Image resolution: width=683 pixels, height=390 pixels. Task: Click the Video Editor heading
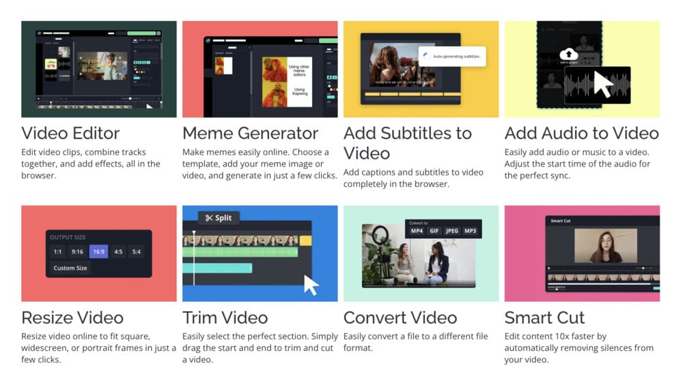pyautogui.click(x=70, y=133)
